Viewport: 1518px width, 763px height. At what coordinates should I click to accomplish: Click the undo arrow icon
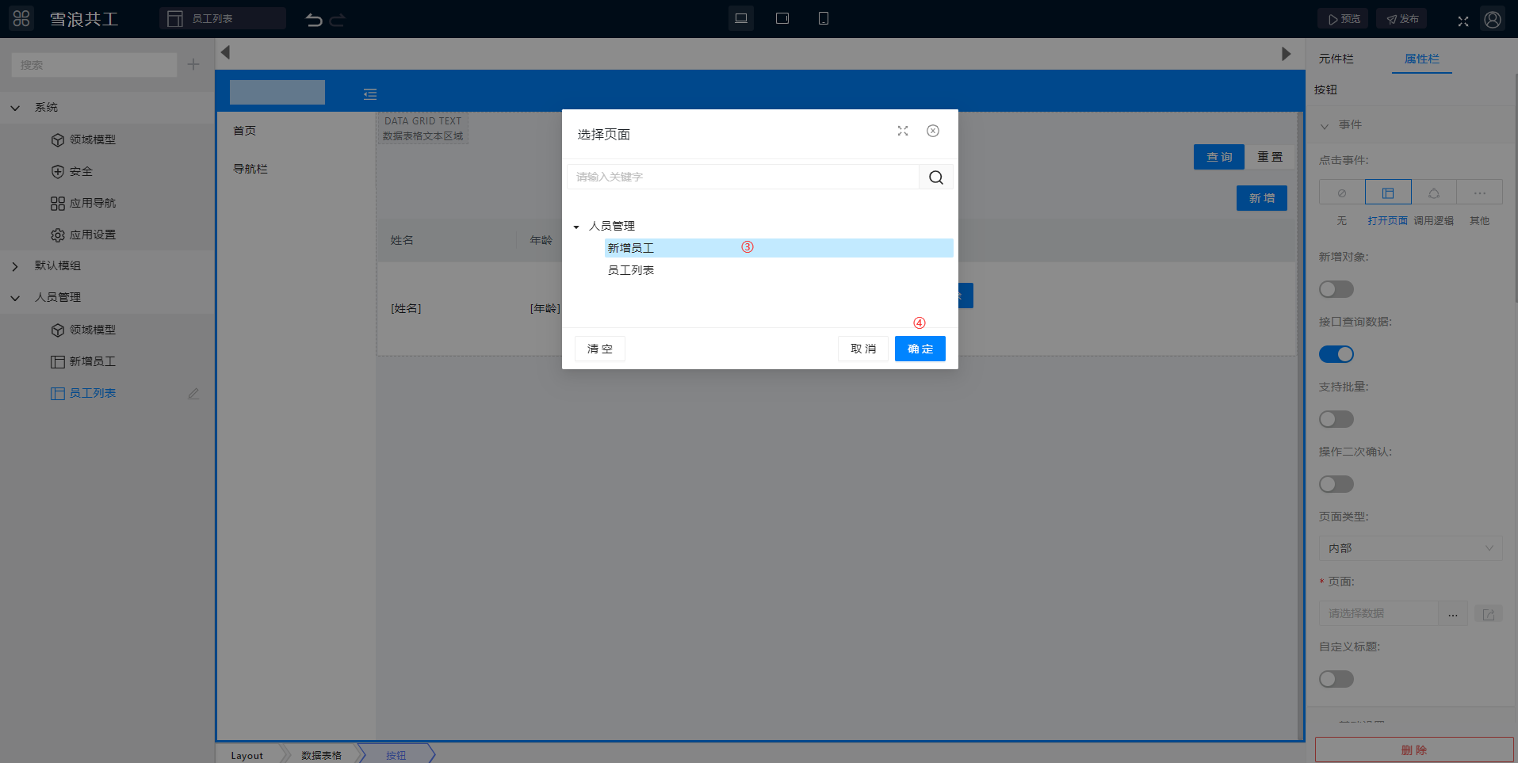pos(314,20)
